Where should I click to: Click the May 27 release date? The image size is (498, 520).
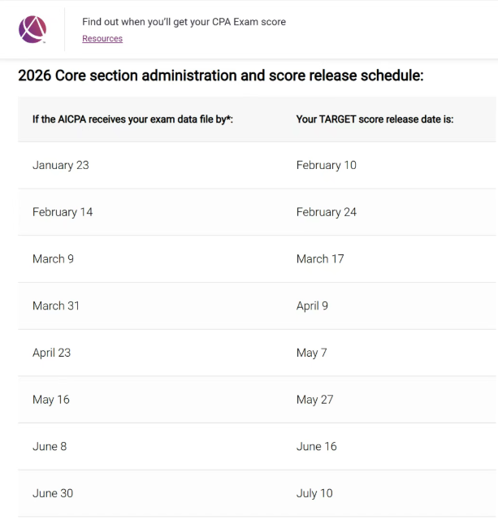[x=314, y=400]
